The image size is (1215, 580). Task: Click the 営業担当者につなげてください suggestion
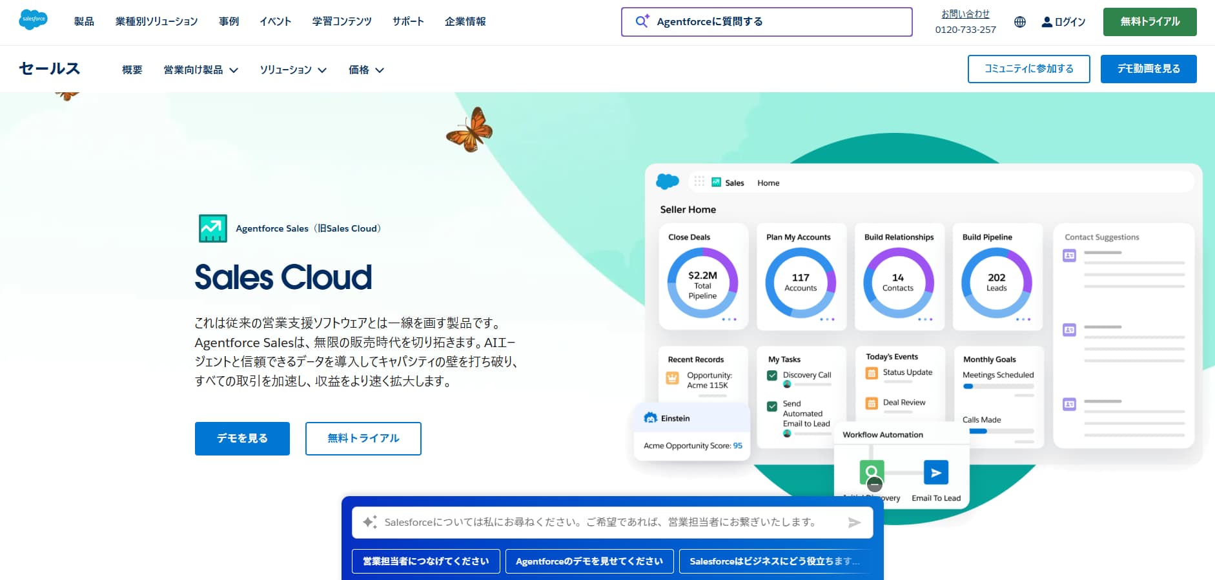[x=426, y=561]
